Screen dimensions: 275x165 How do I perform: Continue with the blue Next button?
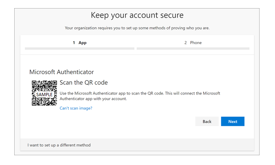[233, 121]
